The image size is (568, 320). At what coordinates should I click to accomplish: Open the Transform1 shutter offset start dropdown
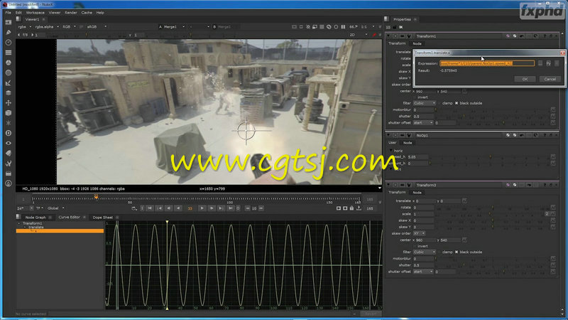pyautogui.click(x=423, y=123)
